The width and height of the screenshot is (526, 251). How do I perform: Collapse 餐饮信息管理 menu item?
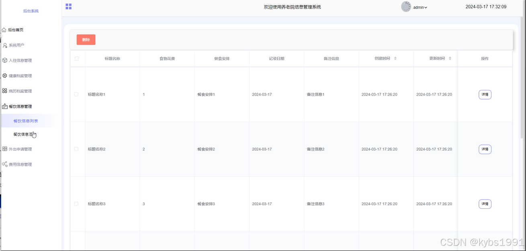point(31,106)
